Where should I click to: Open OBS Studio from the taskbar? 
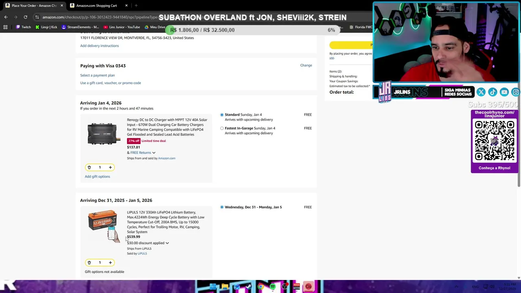point(285,287)
